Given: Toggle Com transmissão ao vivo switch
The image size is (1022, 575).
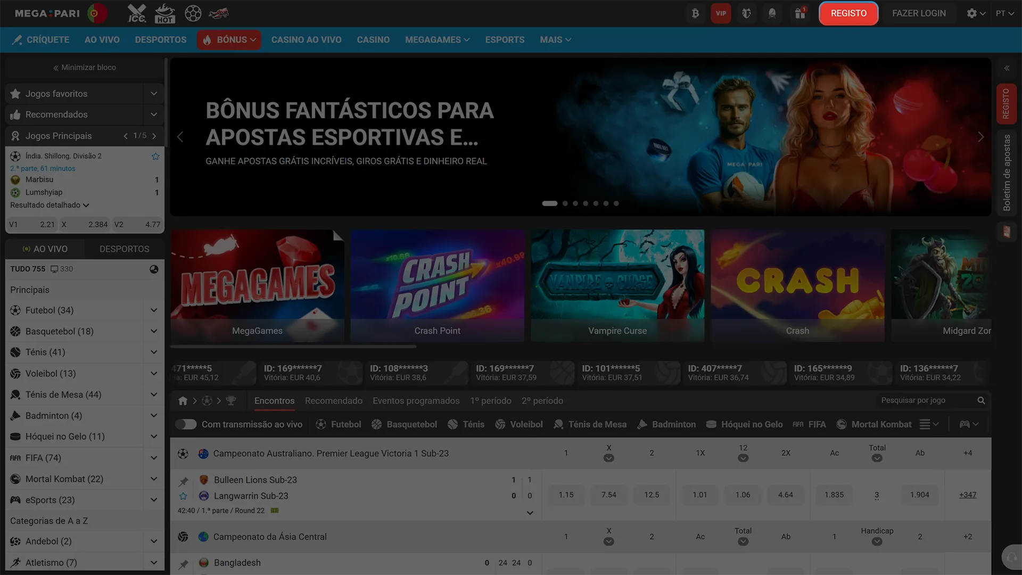Looking at the screenshot, I should click(186, 424).
